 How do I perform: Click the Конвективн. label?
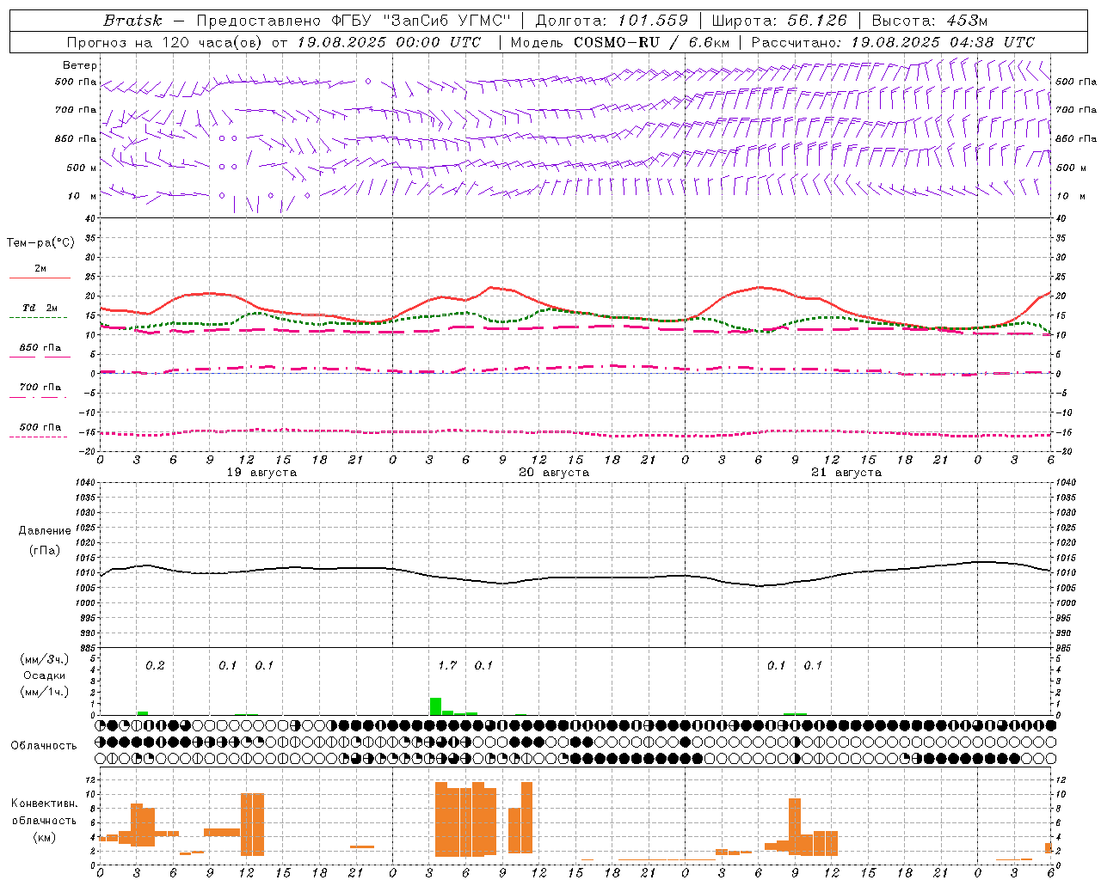(45, 804)
